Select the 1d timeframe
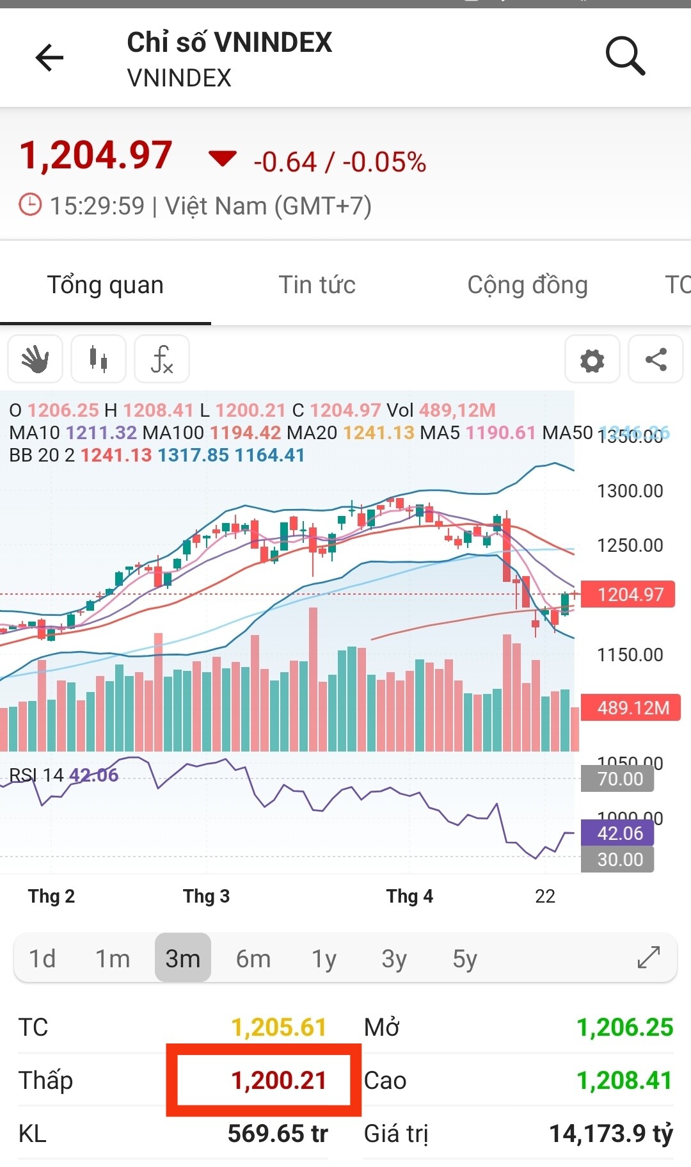691x1167 pixels. tap(42, 958)
